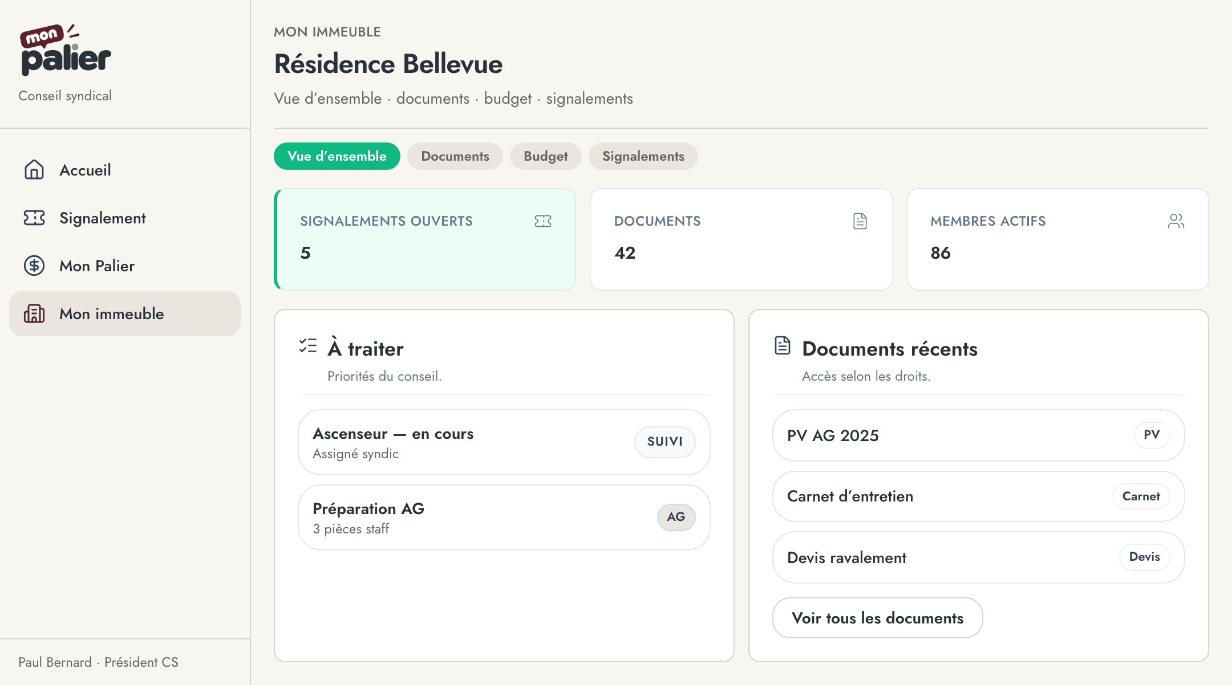Open the Membres actifs card
Image resolution: width=1232 pixels, height=685 pixels.
[1058, 239]
